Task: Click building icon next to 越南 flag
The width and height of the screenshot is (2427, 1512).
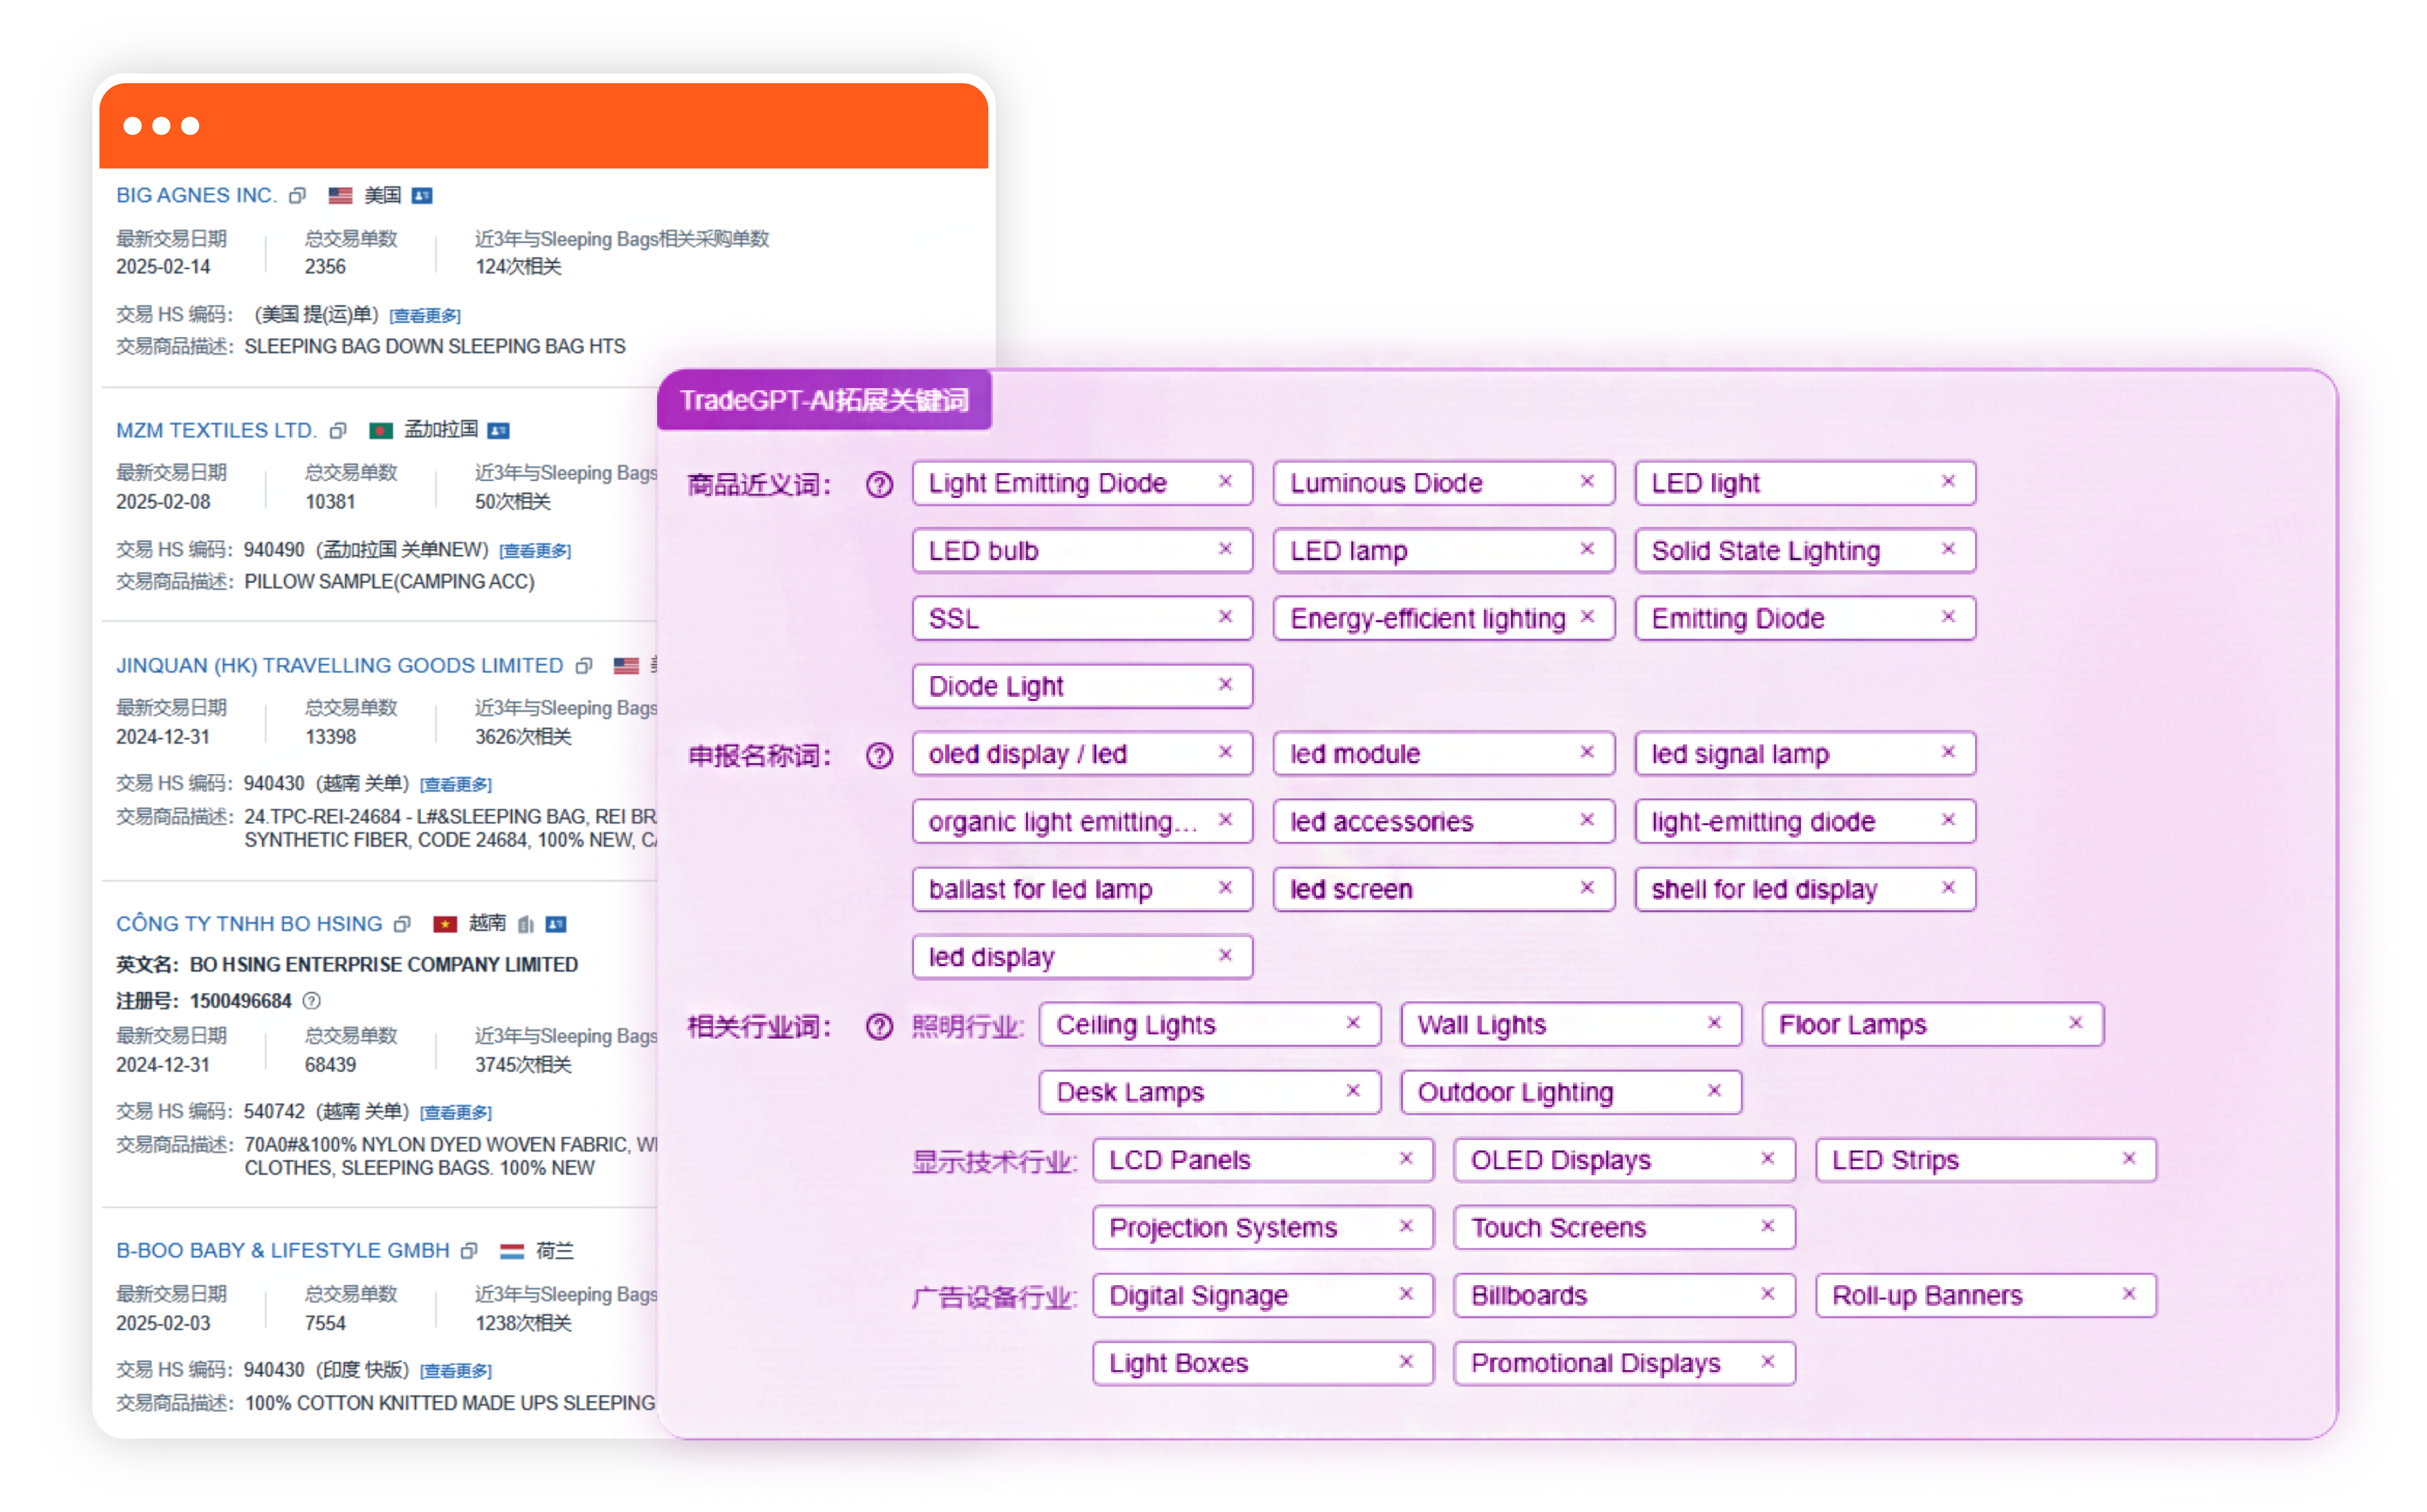Action: (x=526, y=924)
